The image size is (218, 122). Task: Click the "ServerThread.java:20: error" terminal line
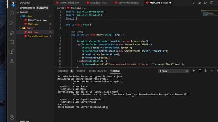click(x=88, y=92)
